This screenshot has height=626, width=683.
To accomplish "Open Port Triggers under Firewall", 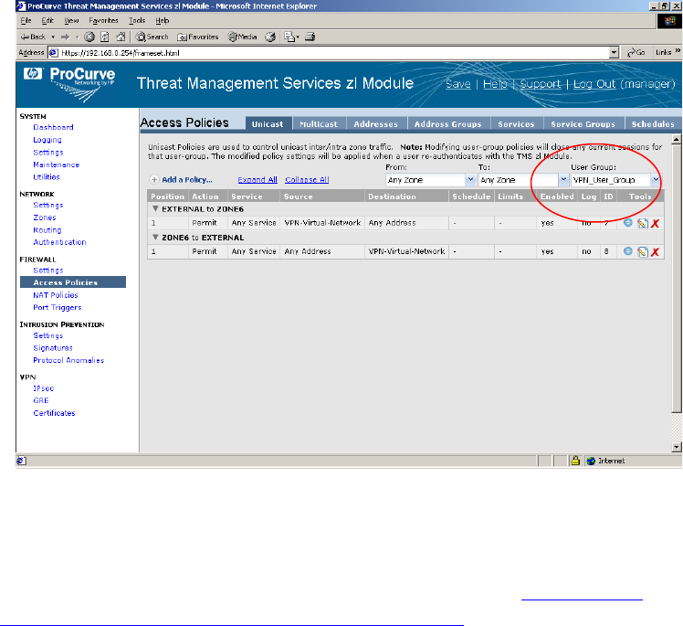I will click(x=58, y=307).
